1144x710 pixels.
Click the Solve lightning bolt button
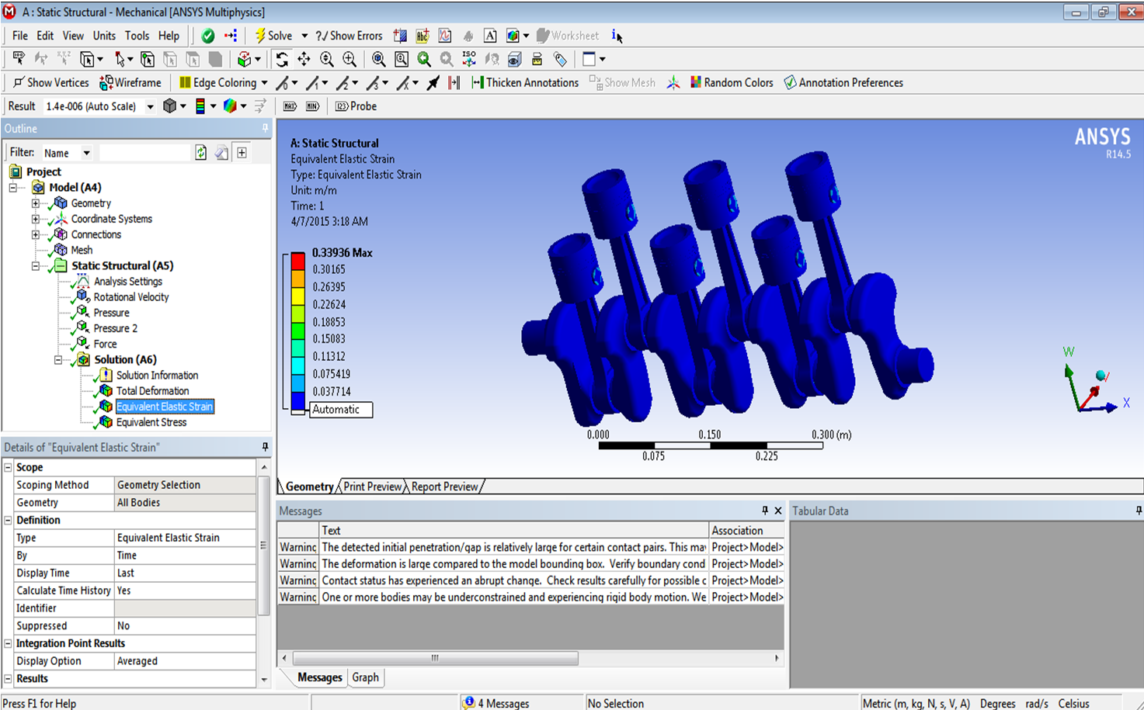tap(274, 36)
